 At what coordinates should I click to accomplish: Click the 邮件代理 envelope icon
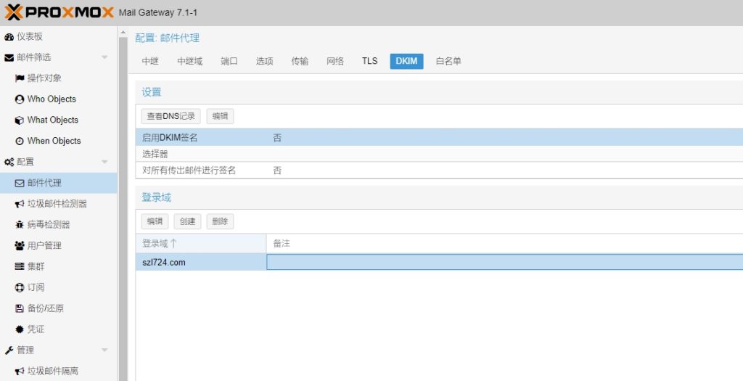point(20,183)
